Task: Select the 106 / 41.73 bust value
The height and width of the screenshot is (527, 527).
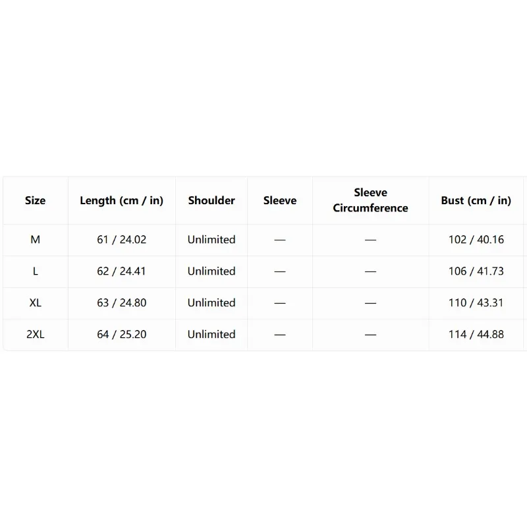Action: (476, 271)
